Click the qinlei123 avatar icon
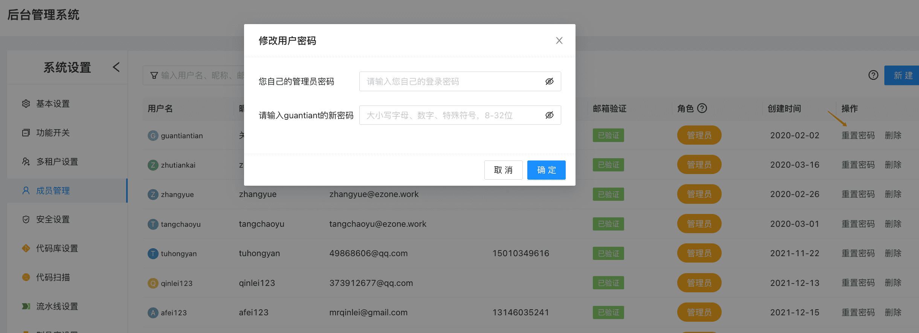The height and width of the screenshot is (333, 919). point(153,283)
